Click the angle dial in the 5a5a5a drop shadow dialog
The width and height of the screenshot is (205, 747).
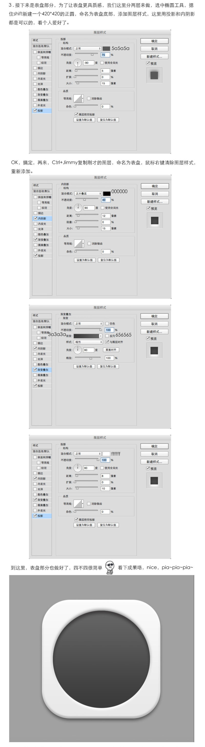[77, 63]
